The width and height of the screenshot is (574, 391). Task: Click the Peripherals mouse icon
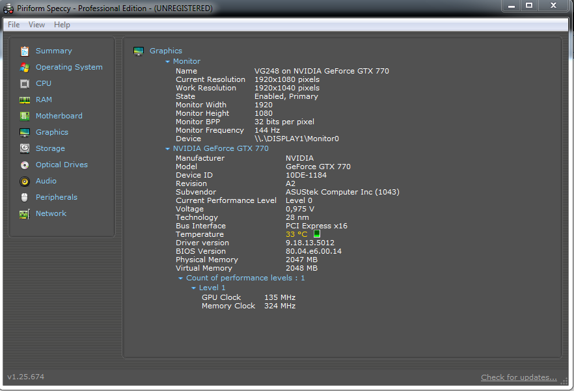(25, 197)
